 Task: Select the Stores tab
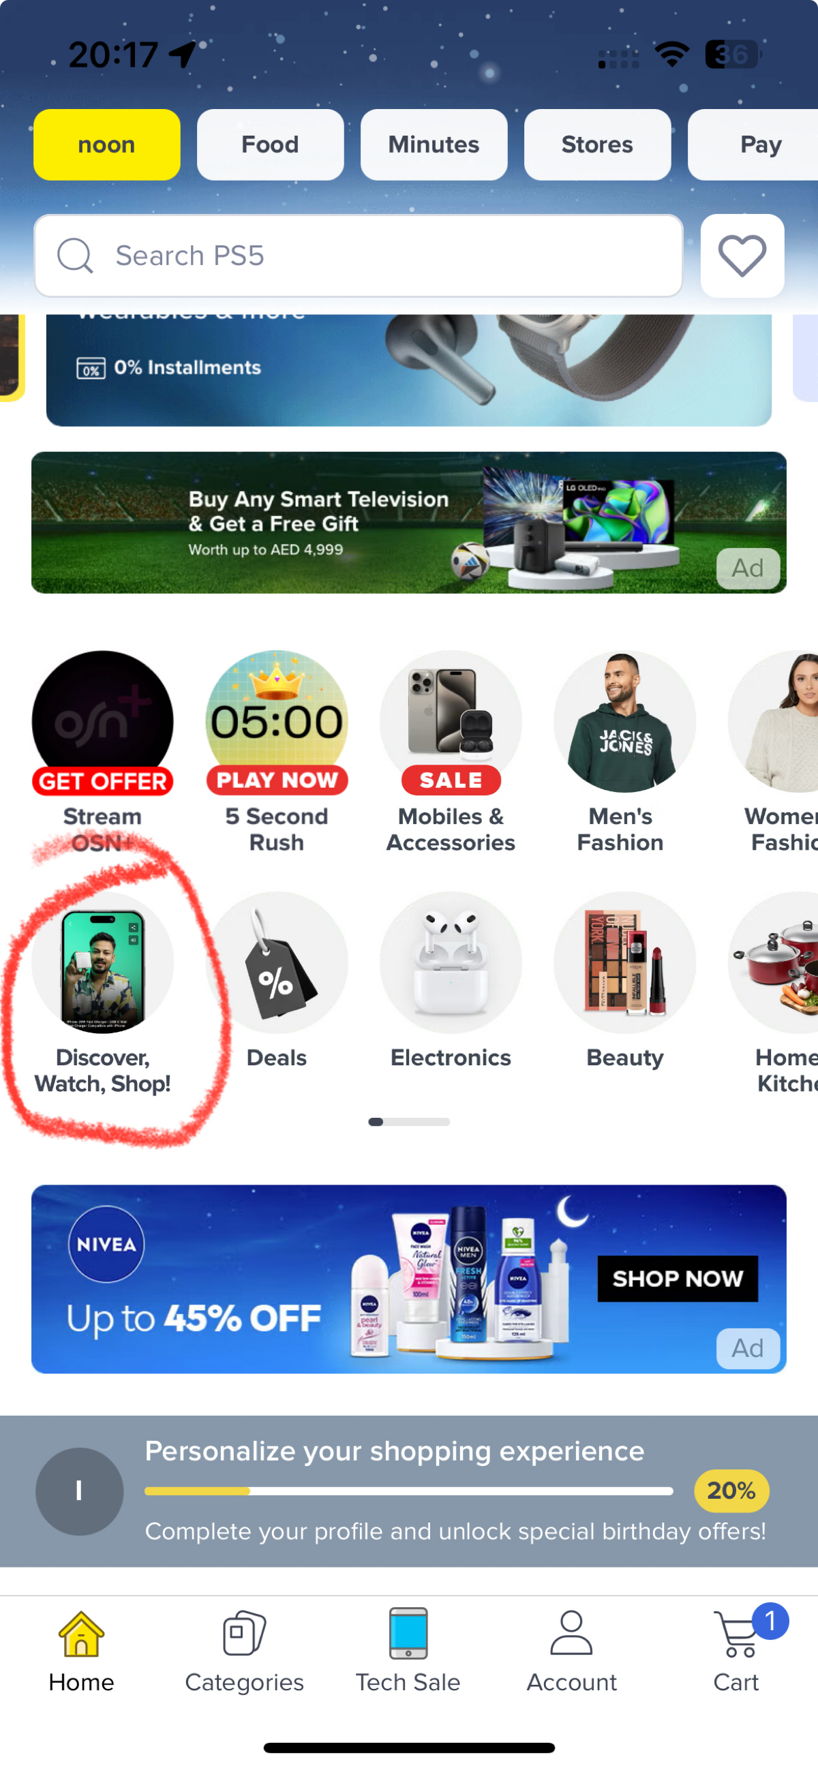597,144
